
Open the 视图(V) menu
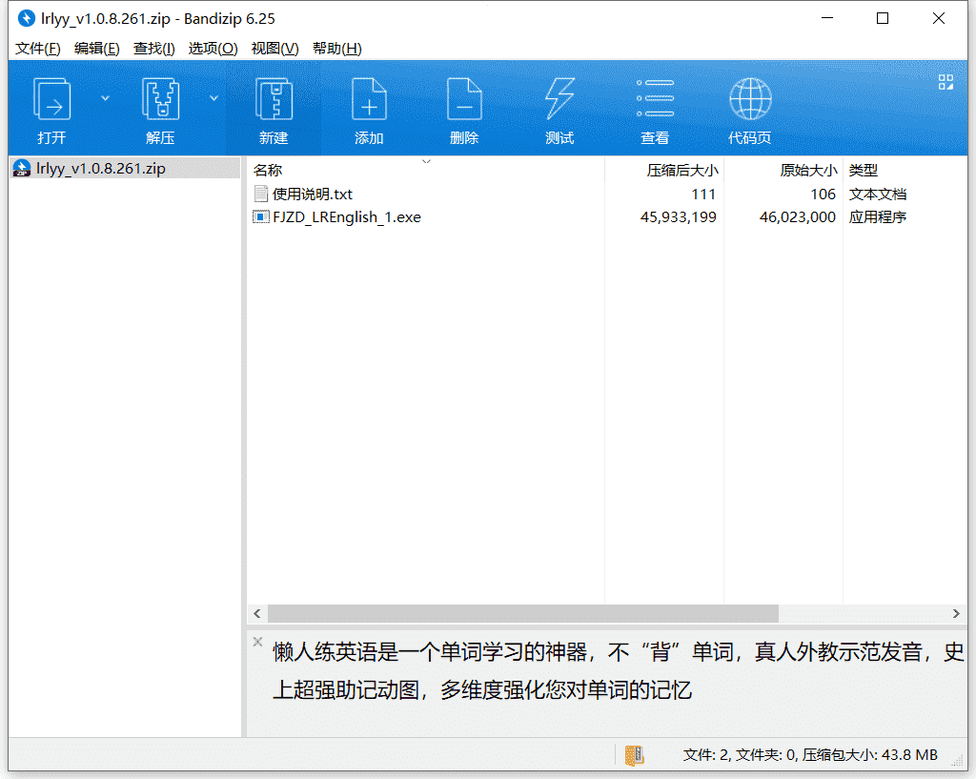click(x=274, y=49)
